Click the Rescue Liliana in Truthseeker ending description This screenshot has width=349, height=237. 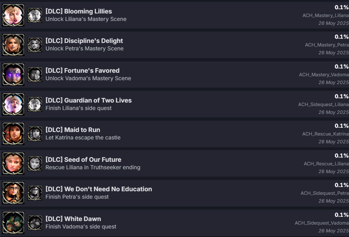tap(93, 167)
